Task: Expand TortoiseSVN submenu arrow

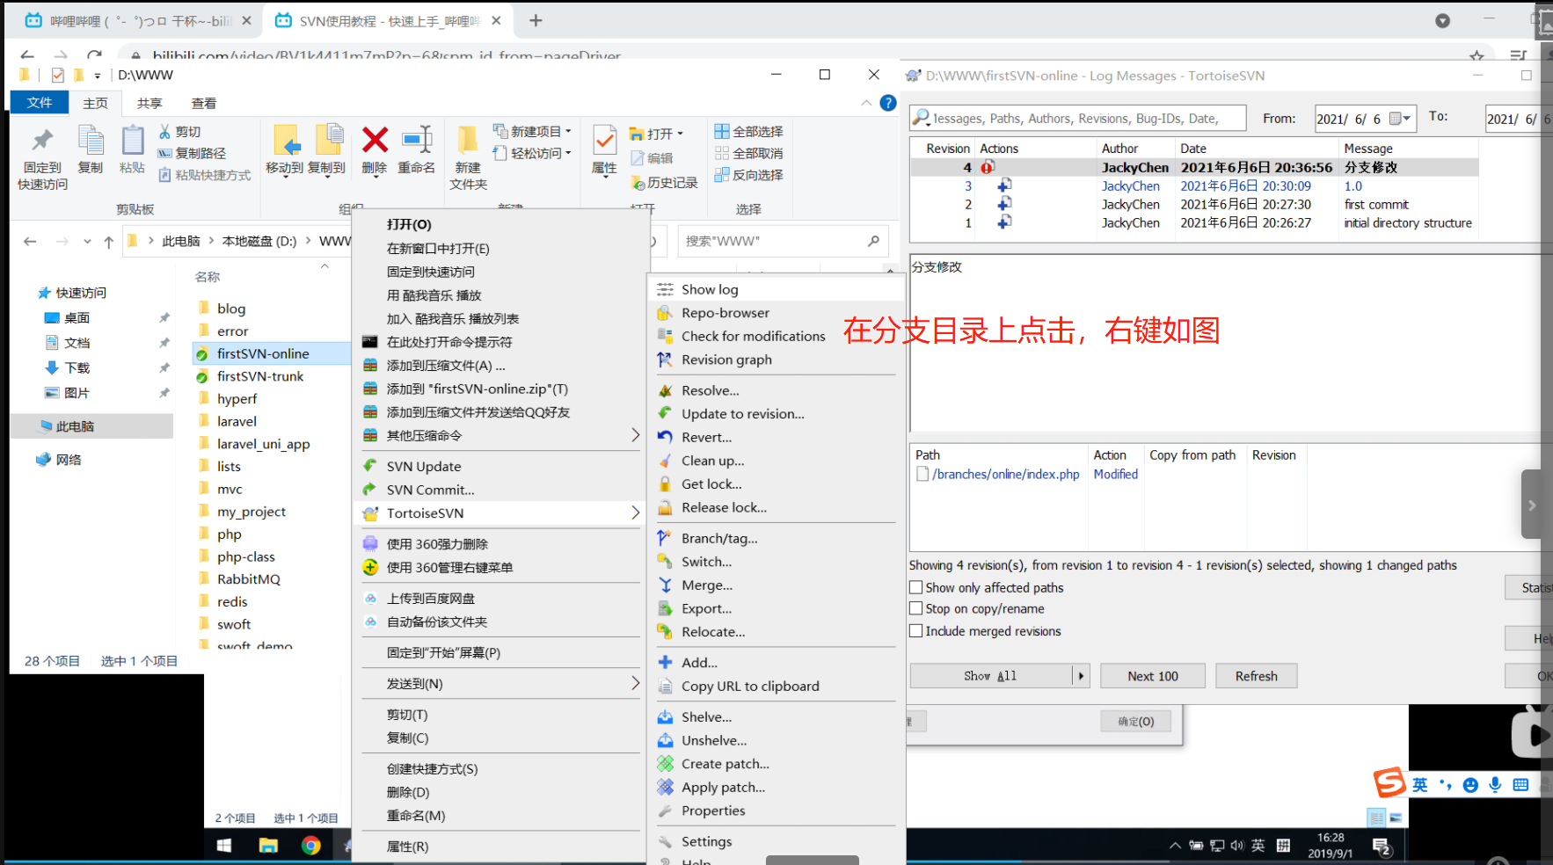Action: click(635, 512)
